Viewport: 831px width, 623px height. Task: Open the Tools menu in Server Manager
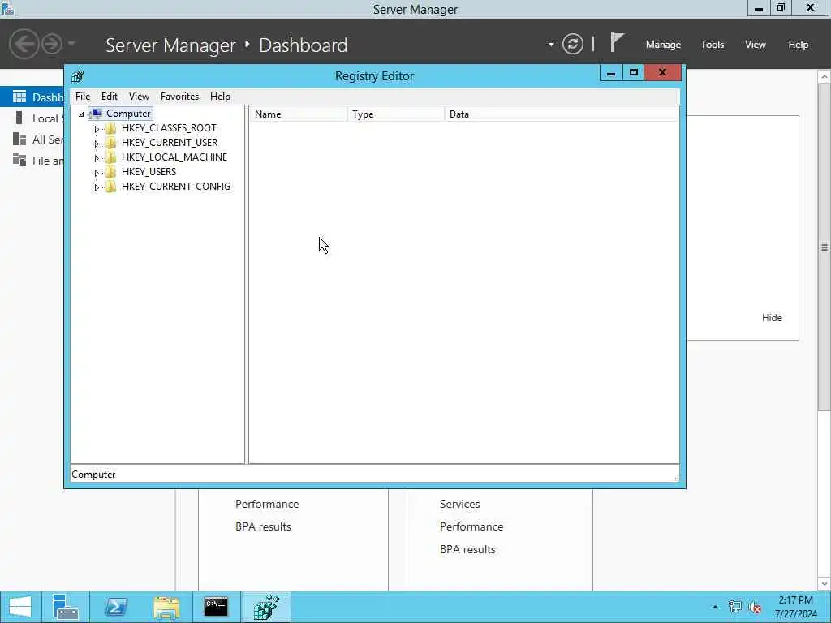tap(713, 45)
